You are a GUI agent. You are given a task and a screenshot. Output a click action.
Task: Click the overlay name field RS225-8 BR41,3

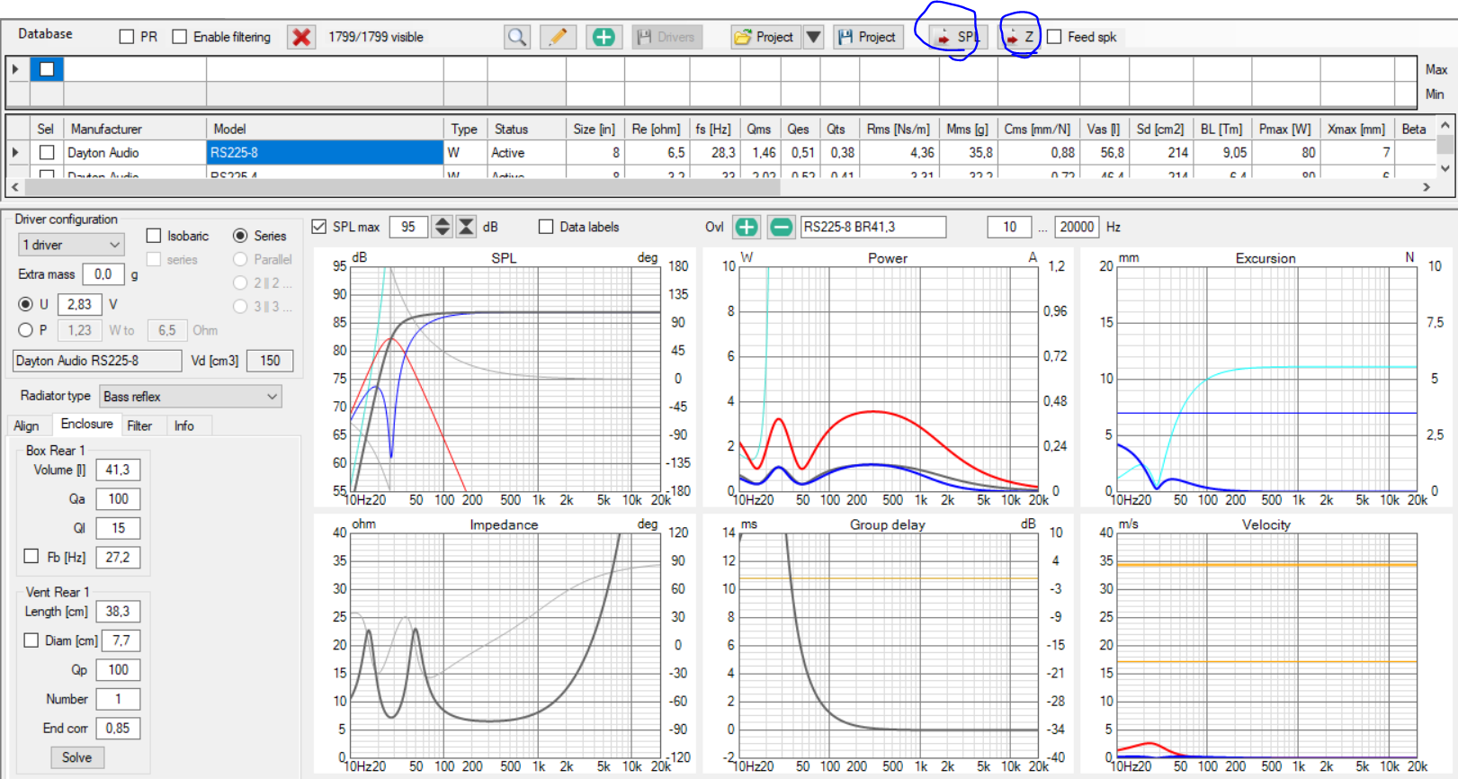873,227
